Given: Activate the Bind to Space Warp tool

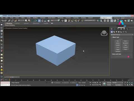Looking at the screenshot, I should click(16, 21).
